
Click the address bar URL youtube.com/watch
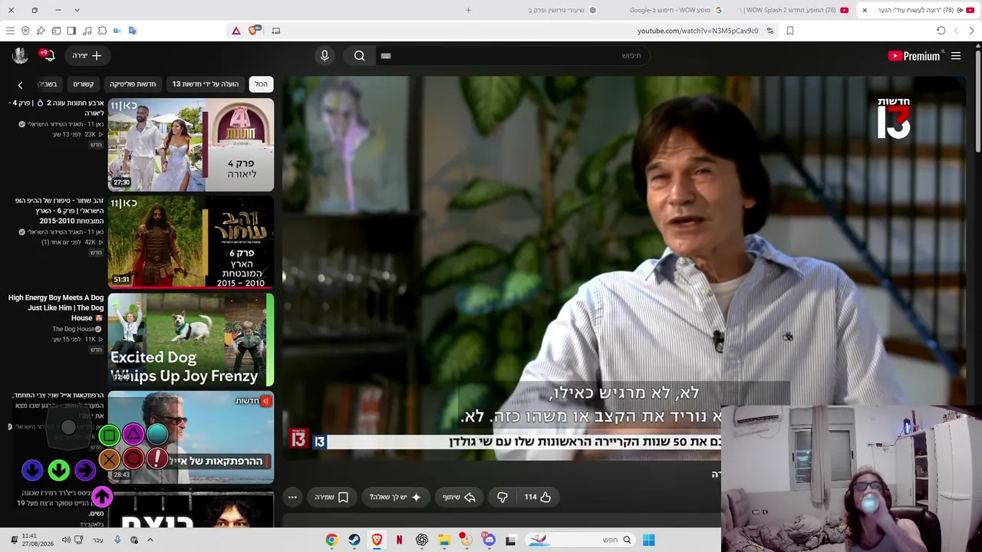(697, 31)
